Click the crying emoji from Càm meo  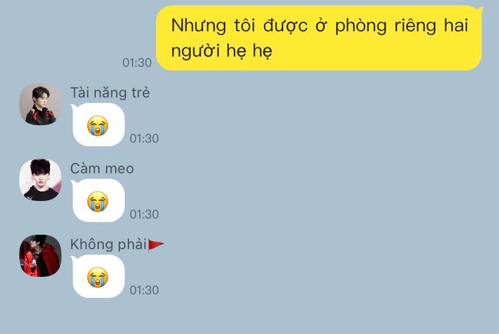[98, 201]
